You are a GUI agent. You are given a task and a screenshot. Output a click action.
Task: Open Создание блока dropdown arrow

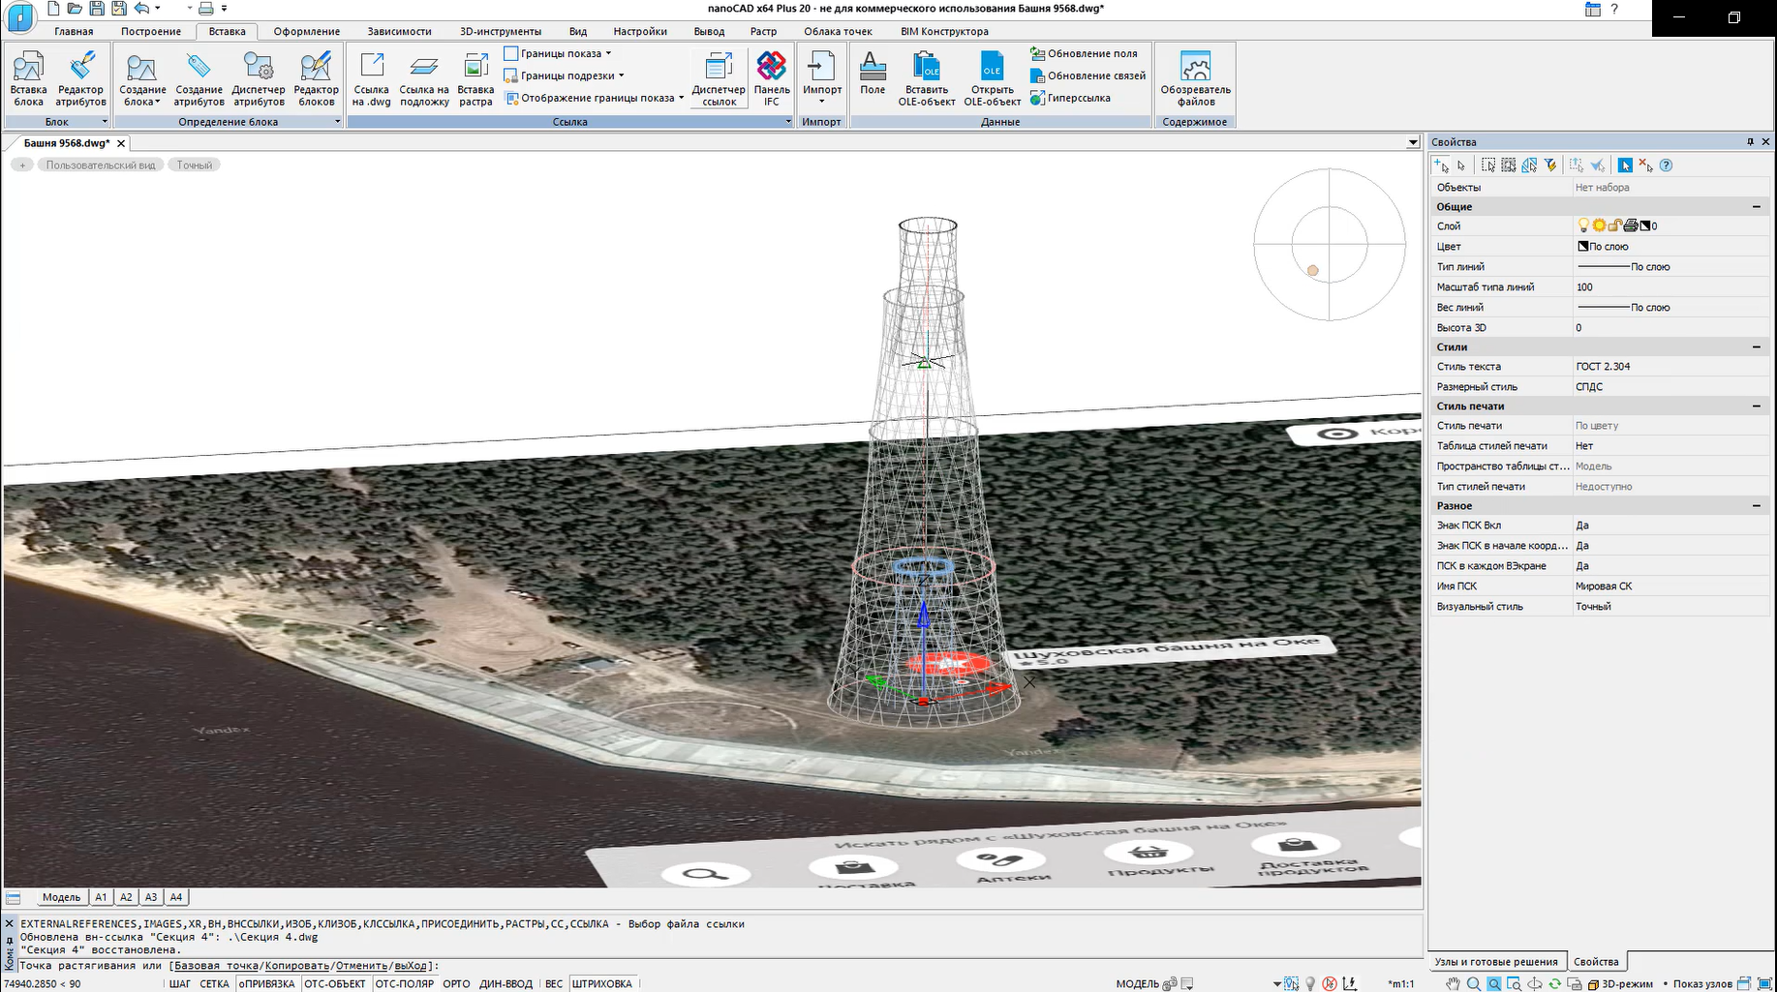157,103
